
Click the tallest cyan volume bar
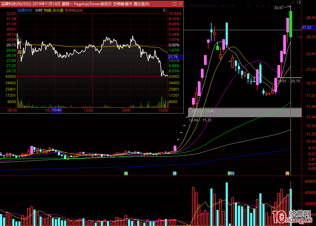227,204
